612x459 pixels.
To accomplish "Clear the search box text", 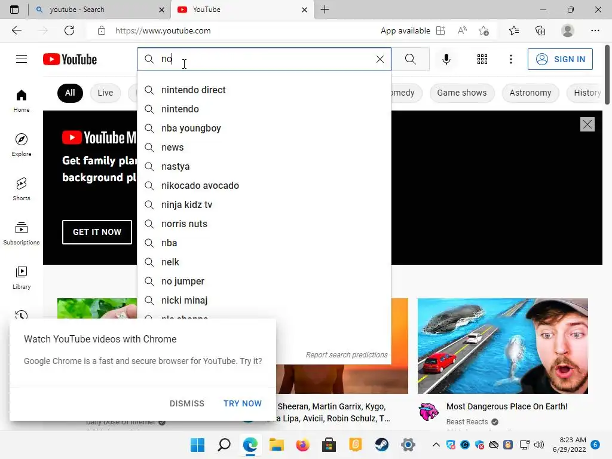I will coord(380,59).
